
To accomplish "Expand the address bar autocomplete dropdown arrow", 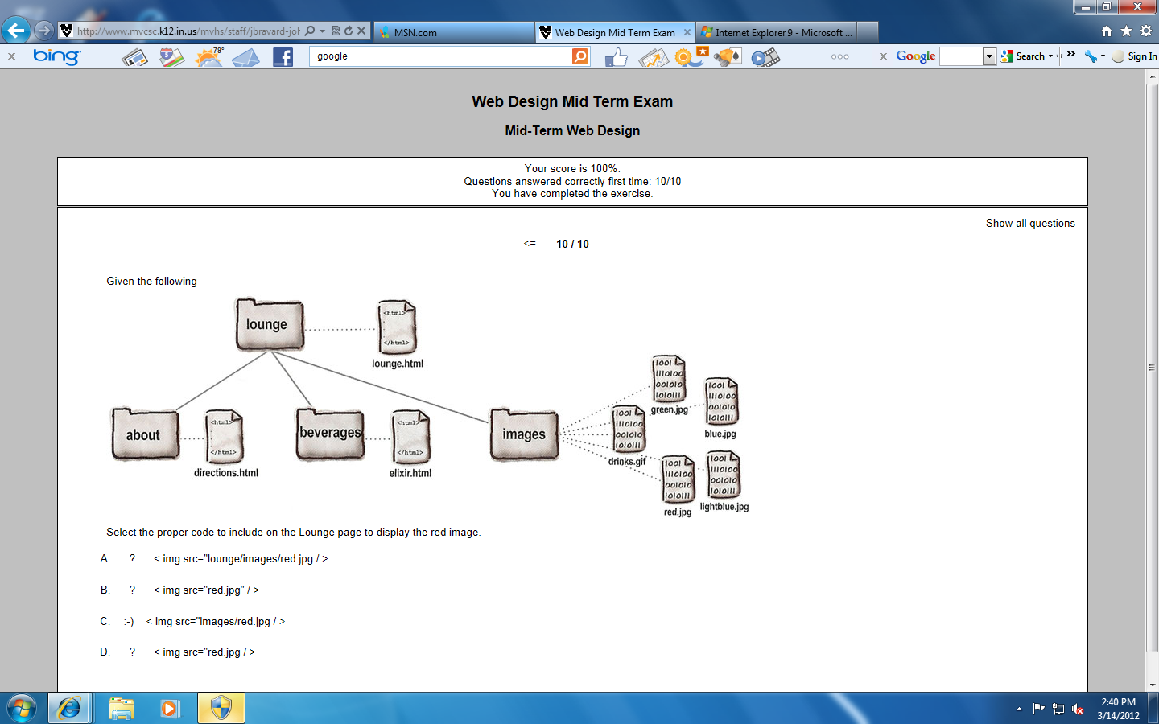I will (322, 31).
